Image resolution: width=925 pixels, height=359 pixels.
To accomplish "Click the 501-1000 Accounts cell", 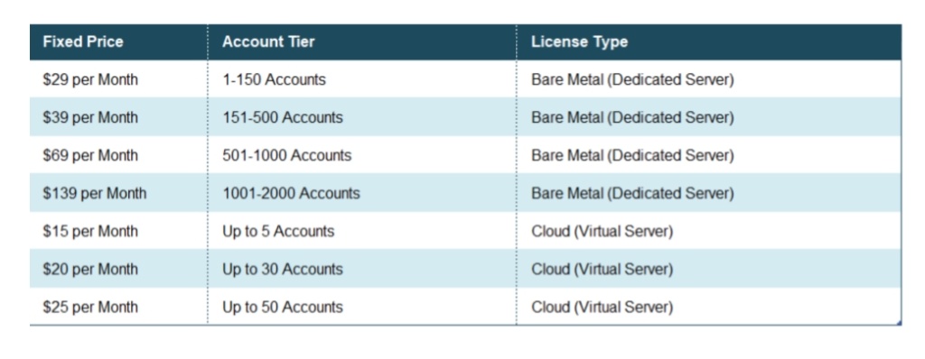I will [x=361, y=155].
